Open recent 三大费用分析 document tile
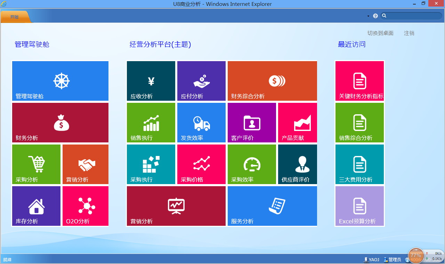This screenshot has height=264, width=445. click(359, 164)
